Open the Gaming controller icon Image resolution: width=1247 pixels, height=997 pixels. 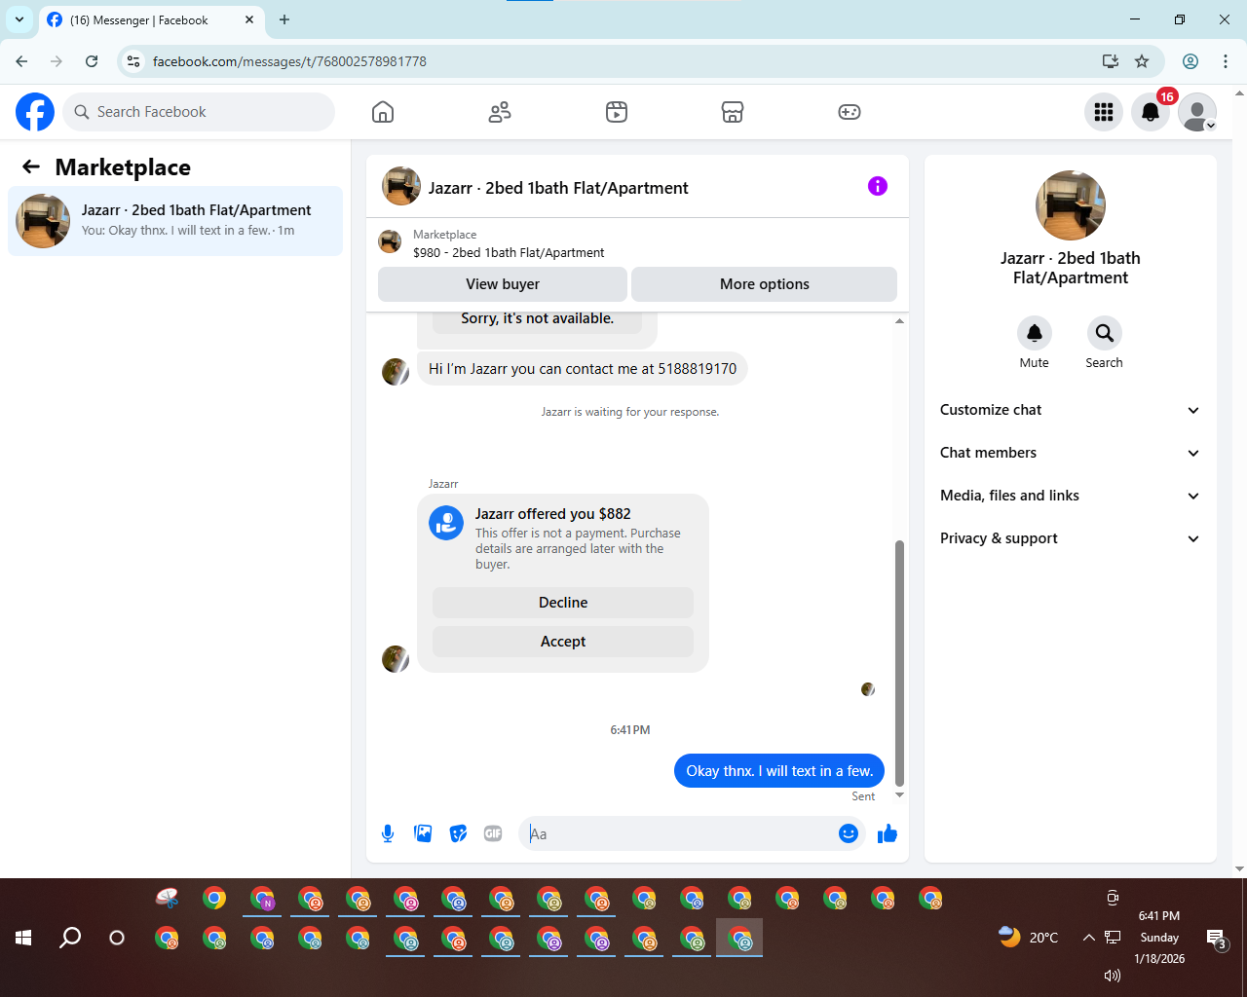(x=850, y=112)
